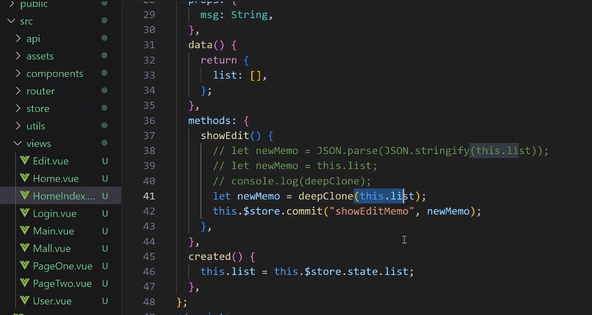Click the Vue icon beside Main.vue

[x=25, y=230]
